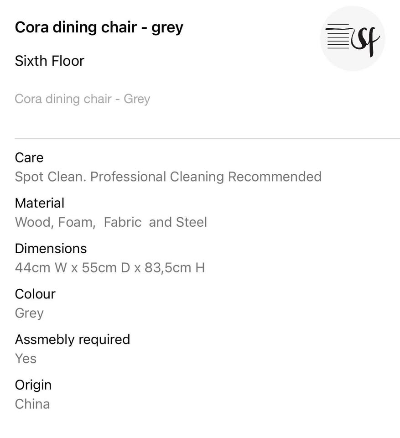This screenshot has width=400, height=438.
Task: Select the "Grey" value under Colour
Action: (29, 313)
